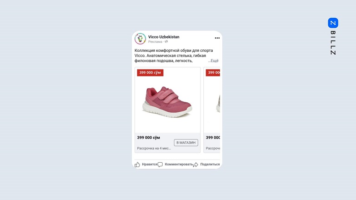Click the comment speech bubble icon
Image resolution: width=356 pixels, height=200 pixels.
click(x=160, y=165)
